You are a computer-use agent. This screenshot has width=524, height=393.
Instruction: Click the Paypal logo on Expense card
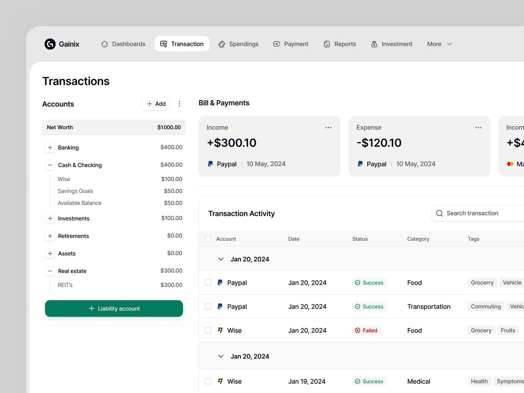click(360, 164)
